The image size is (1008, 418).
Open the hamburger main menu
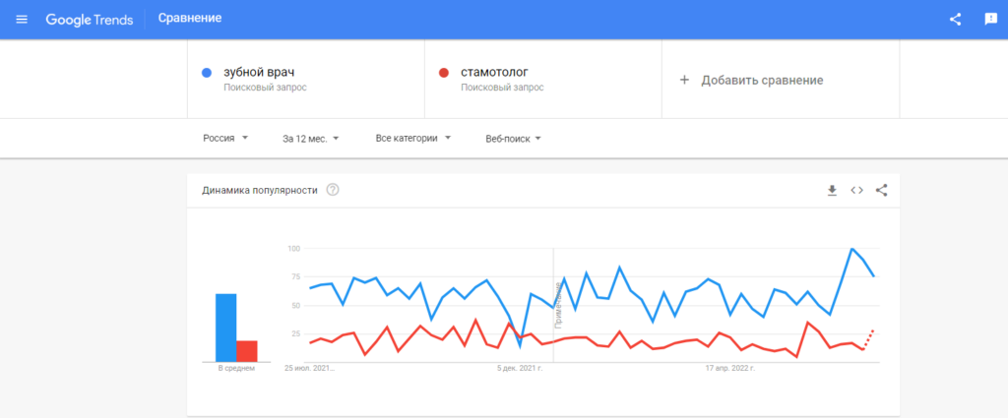coord(22,19)
